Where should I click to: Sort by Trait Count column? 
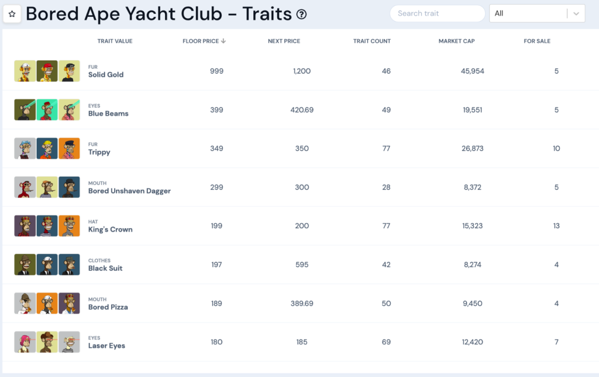371,41
